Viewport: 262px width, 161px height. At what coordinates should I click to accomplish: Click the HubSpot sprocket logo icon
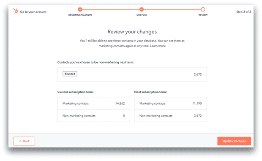point(16,11)
